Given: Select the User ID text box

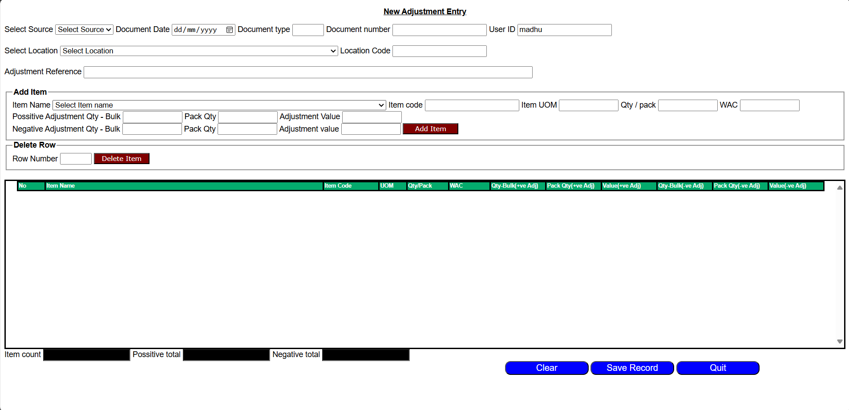Looking at the screenshot, I should (564, 30).
